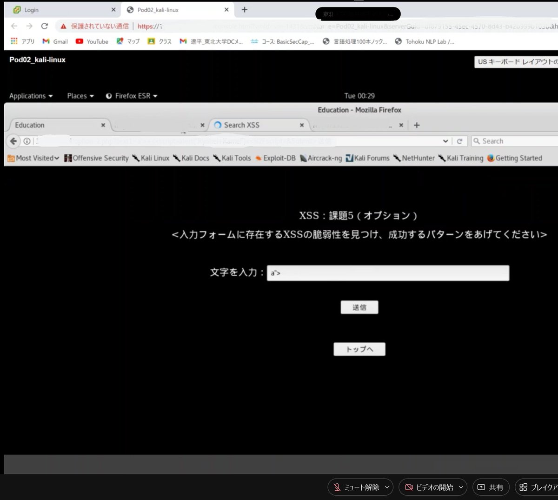
Task: Open 言語処理100本ノック bookmark
Action: pyautogui.click(x=355, y=41)
